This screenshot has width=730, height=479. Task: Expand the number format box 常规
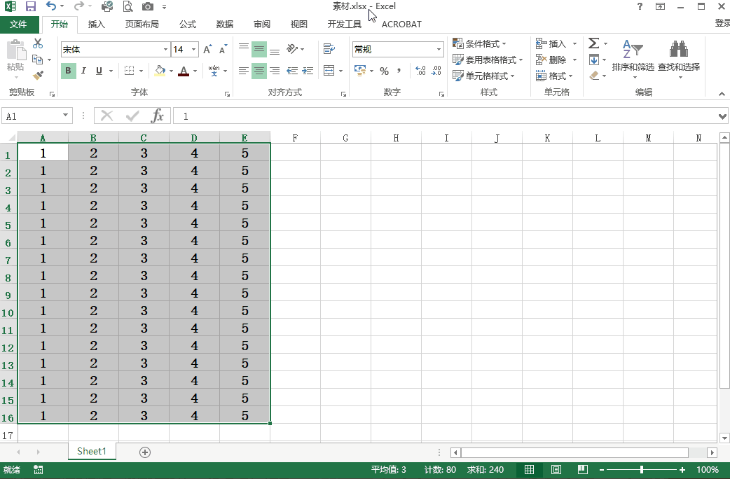pos(439,49)
